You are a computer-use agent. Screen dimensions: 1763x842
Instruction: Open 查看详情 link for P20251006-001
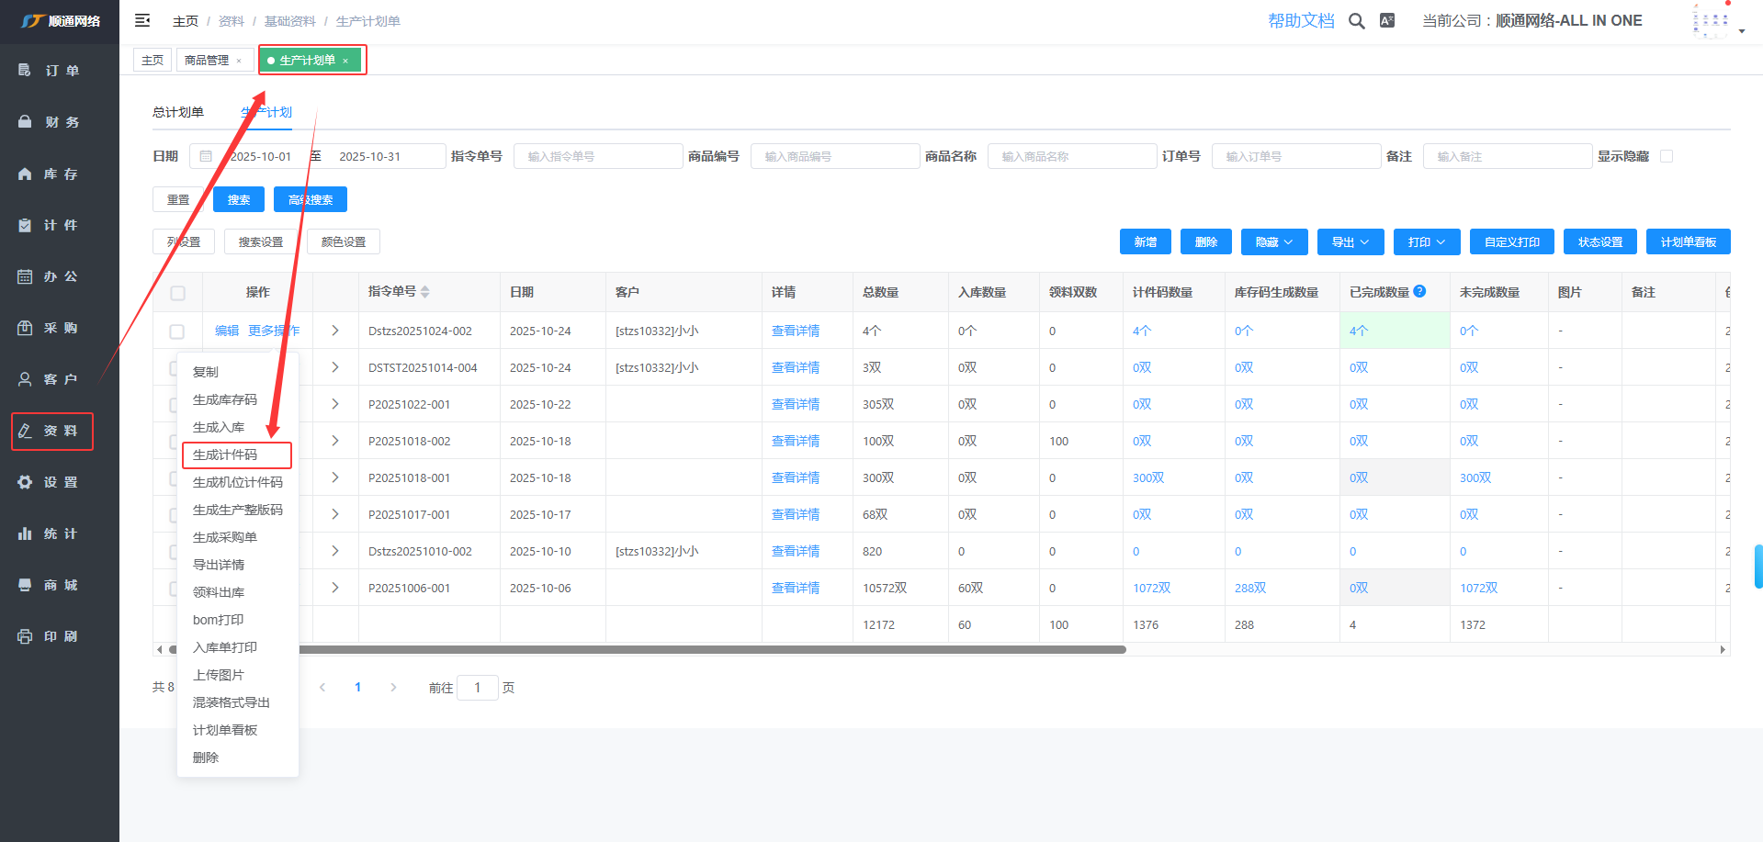[x=795, y=588]
